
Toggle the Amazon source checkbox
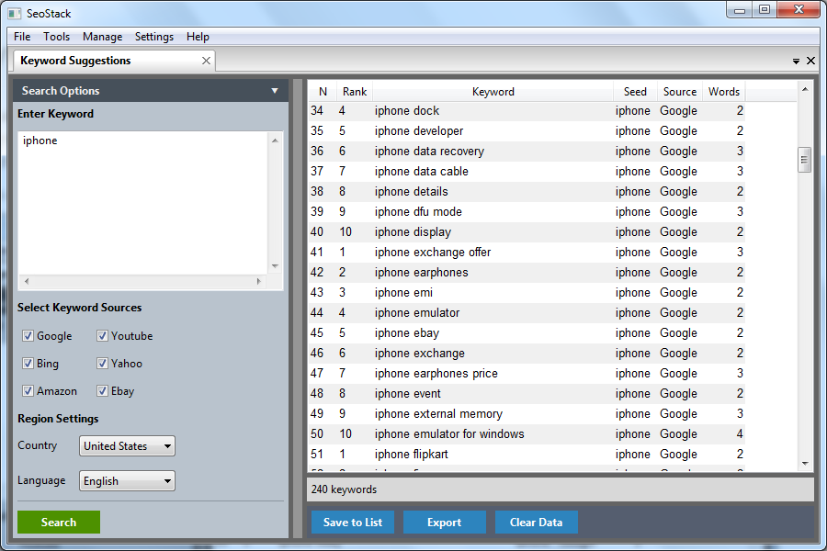point(28,390)
